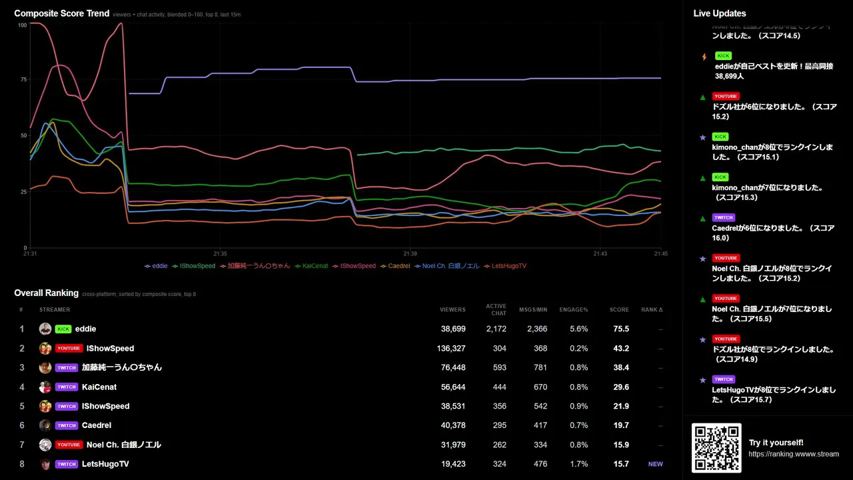
Task: Select LetsHugoTV's name in the ranking table
Action: click(105, 464)
